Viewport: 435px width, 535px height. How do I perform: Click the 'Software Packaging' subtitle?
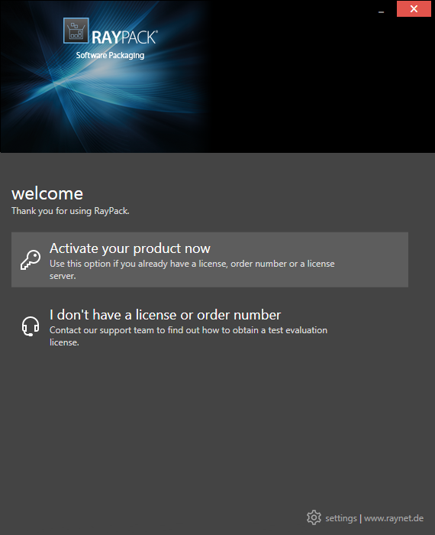[x=110, y=55]
